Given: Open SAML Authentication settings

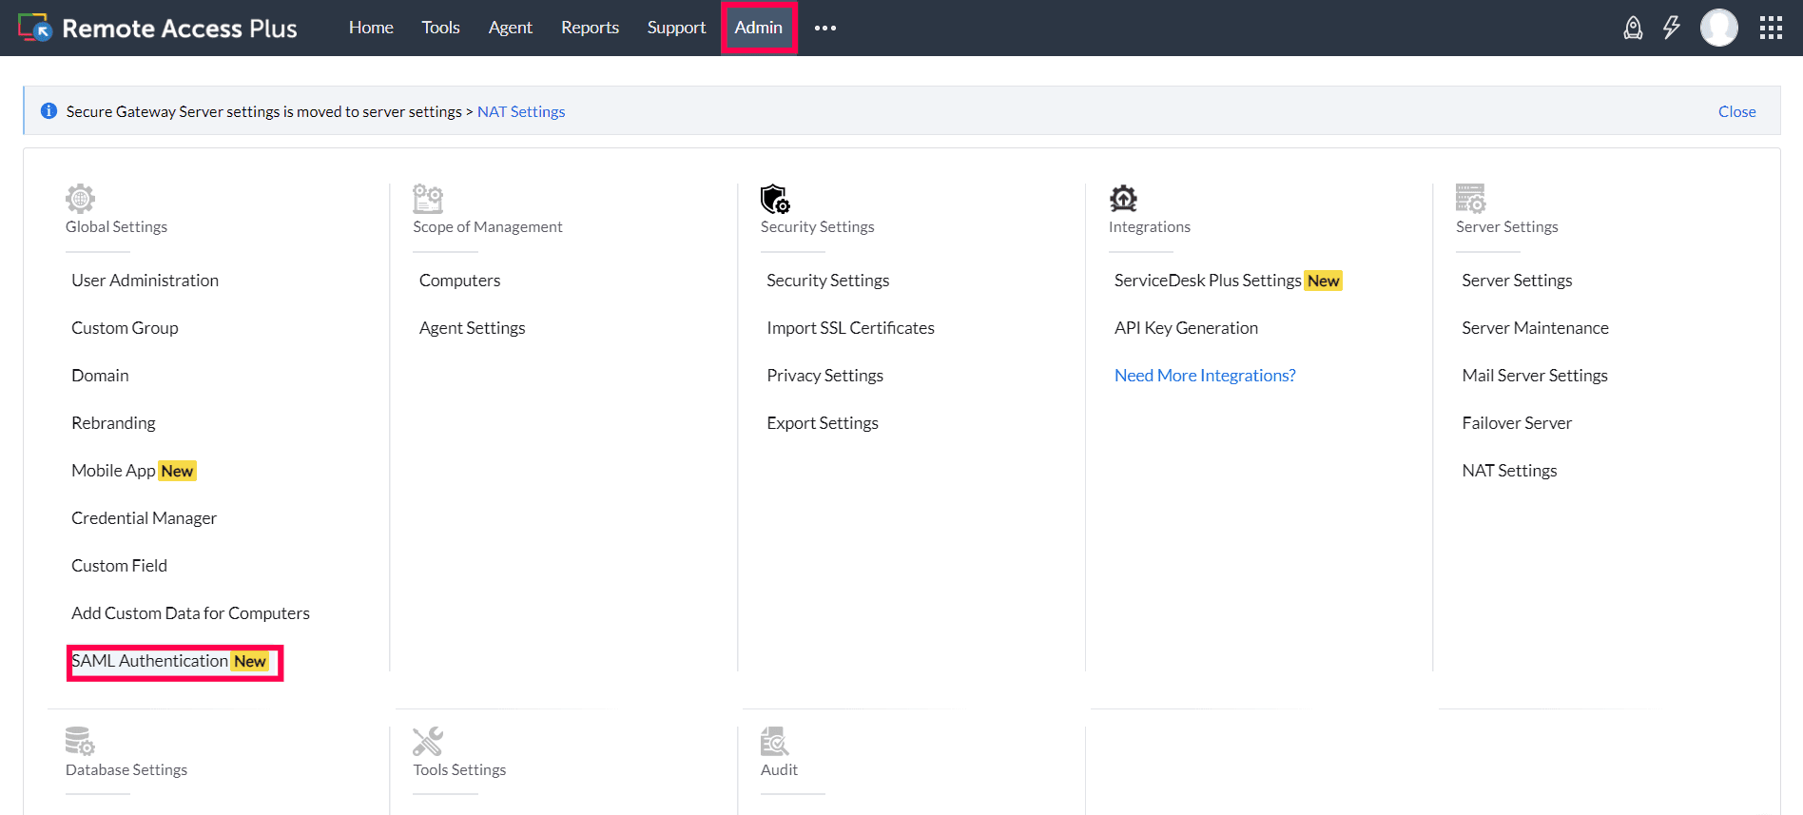Looking at the screenshot, I should pos(150,661).
